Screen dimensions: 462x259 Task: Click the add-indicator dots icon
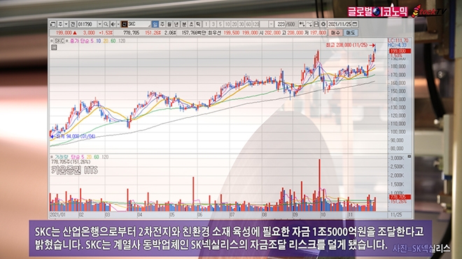tap(302, 24)
